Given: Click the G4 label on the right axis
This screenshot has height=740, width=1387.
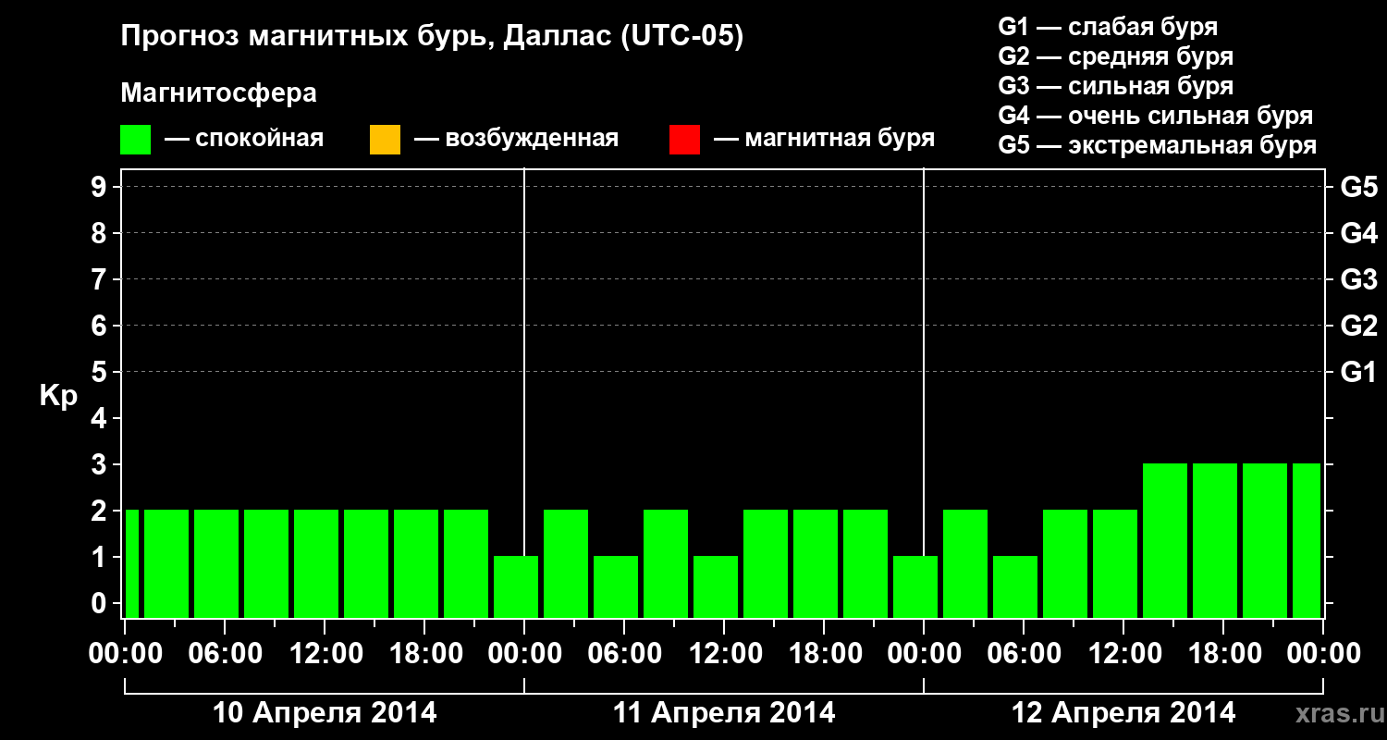Looking at the screenshot, I should tap(1359, 234).
